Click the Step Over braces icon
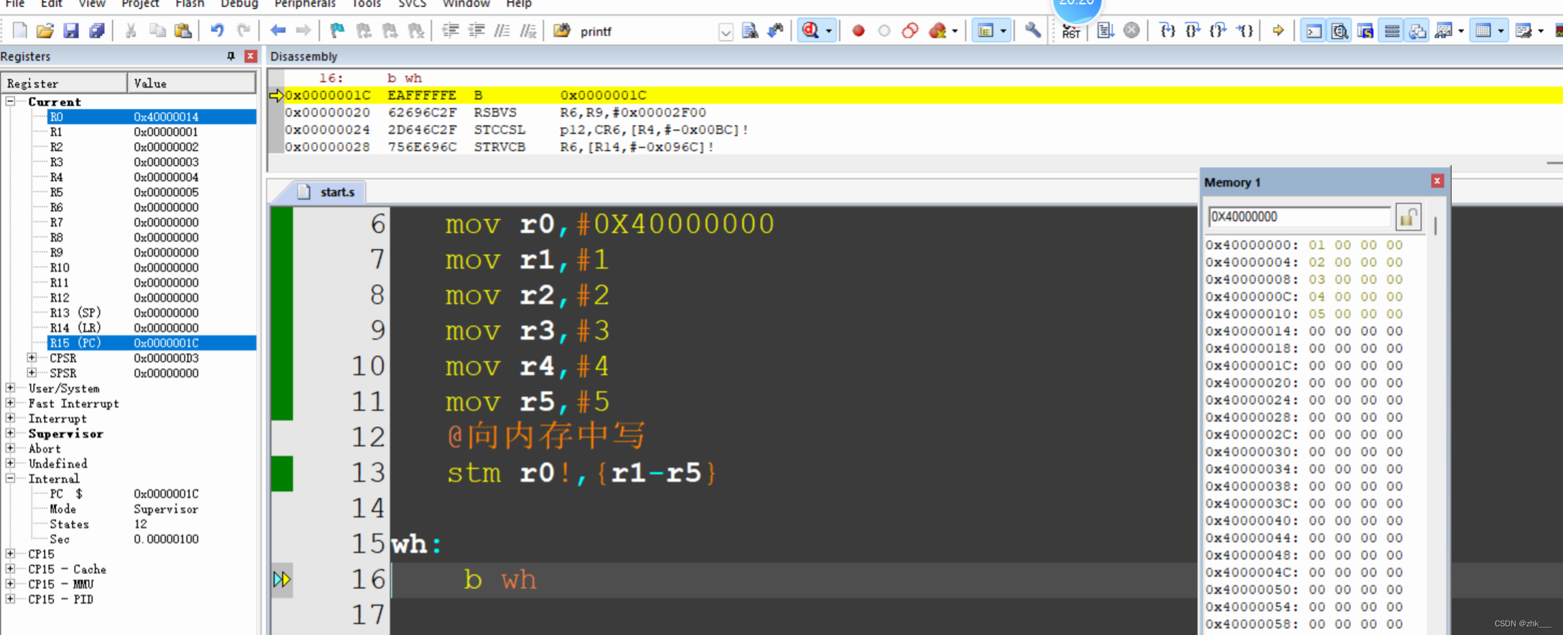This screenshot has height=635, width=1563. 1193,31
